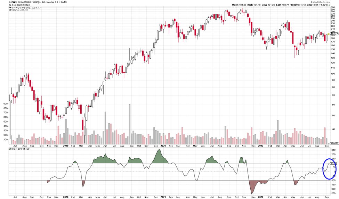Click the 10M label on the volume axis

(x=6, y=140)
